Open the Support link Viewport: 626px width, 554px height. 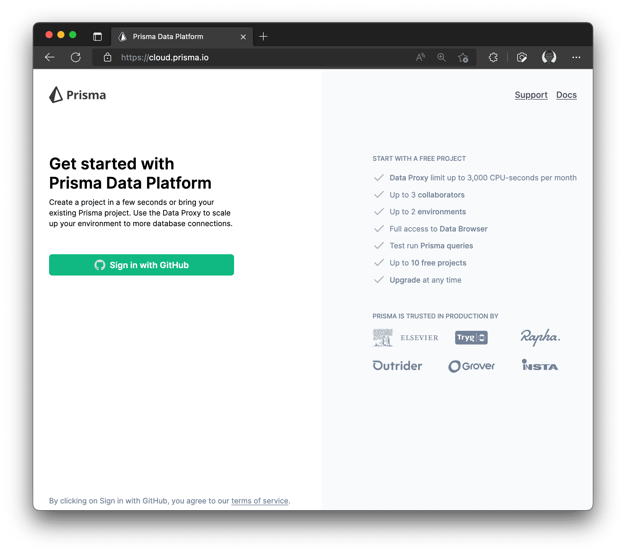click(x=531, y=95)
